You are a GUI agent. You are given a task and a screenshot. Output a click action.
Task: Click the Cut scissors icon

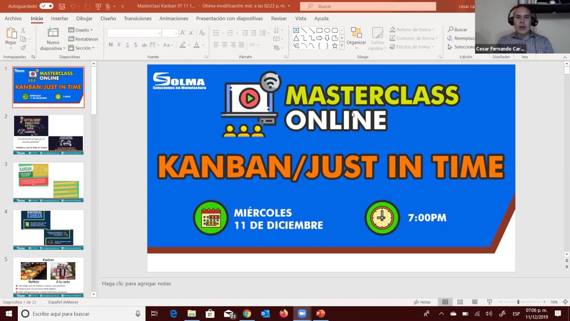(23, 30)
